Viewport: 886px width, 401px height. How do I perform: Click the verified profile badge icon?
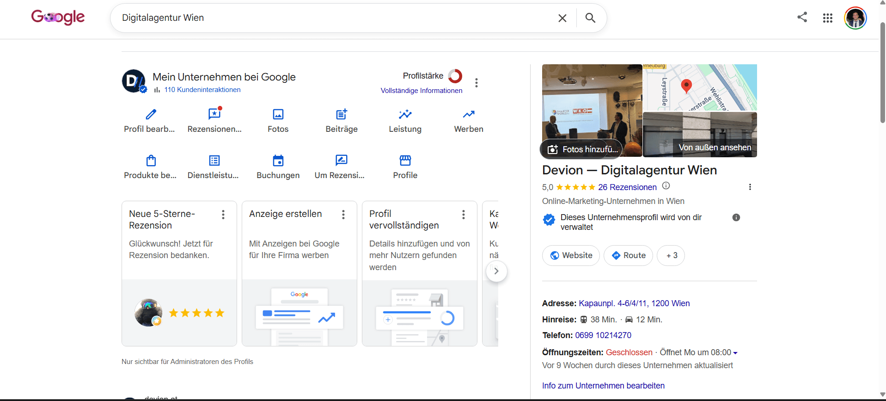point(549,220)
